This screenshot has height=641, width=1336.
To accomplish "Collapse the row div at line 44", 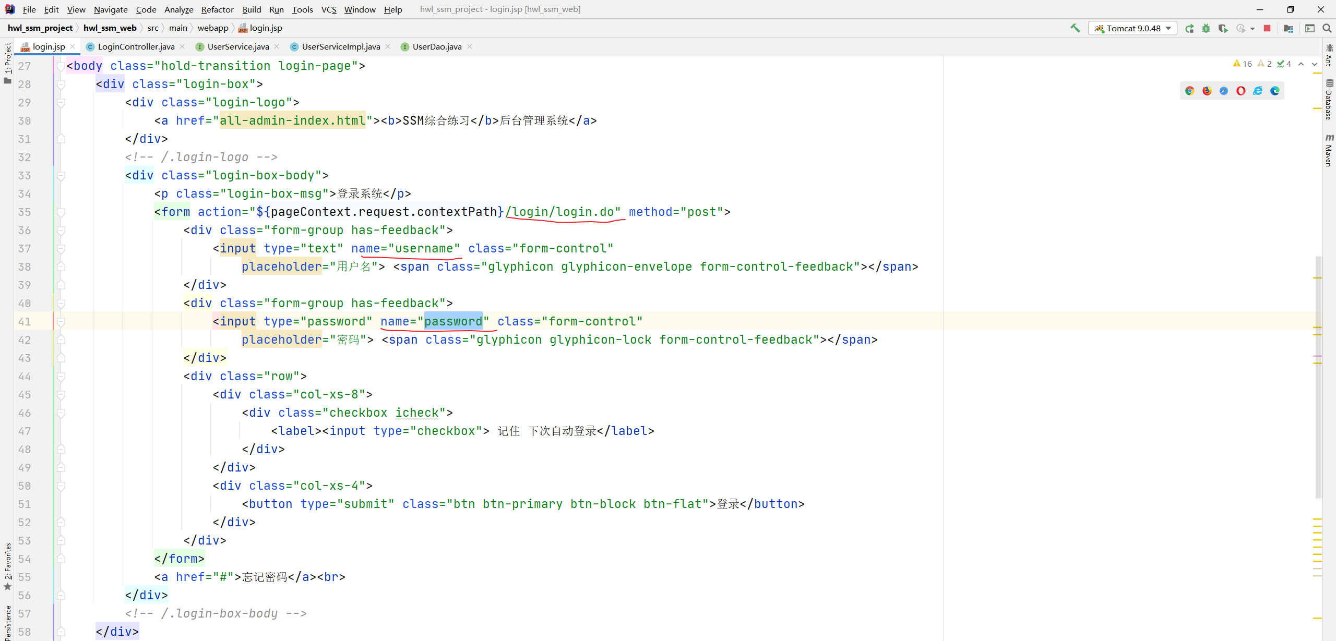I will (61, 377).
